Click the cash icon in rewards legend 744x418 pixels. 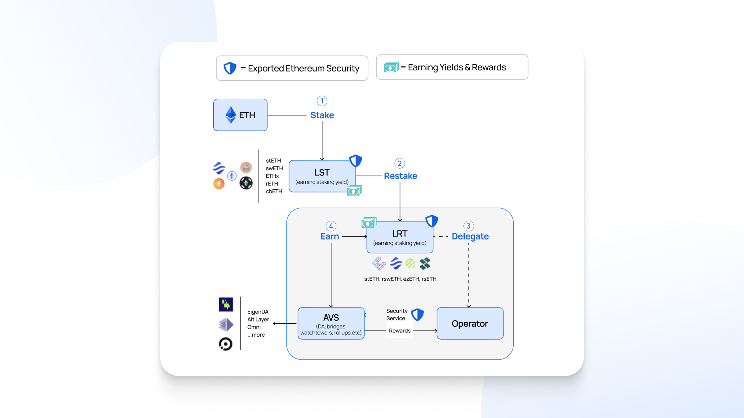coord(391,67)
